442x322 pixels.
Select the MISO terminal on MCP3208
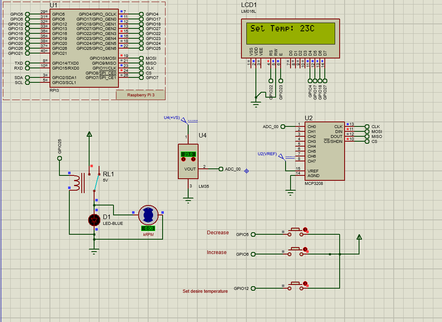coord(367,136)
